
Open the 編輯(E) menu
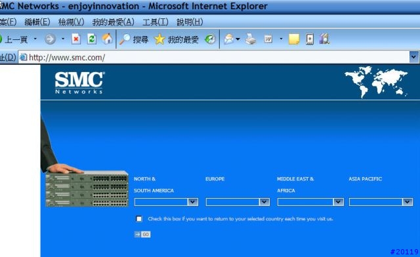37,22
